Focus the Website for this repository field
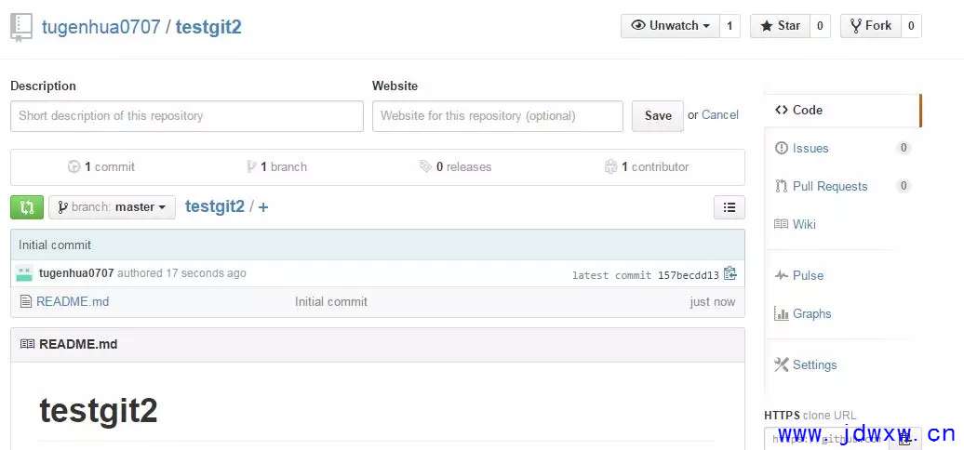 tap(498, 116)
